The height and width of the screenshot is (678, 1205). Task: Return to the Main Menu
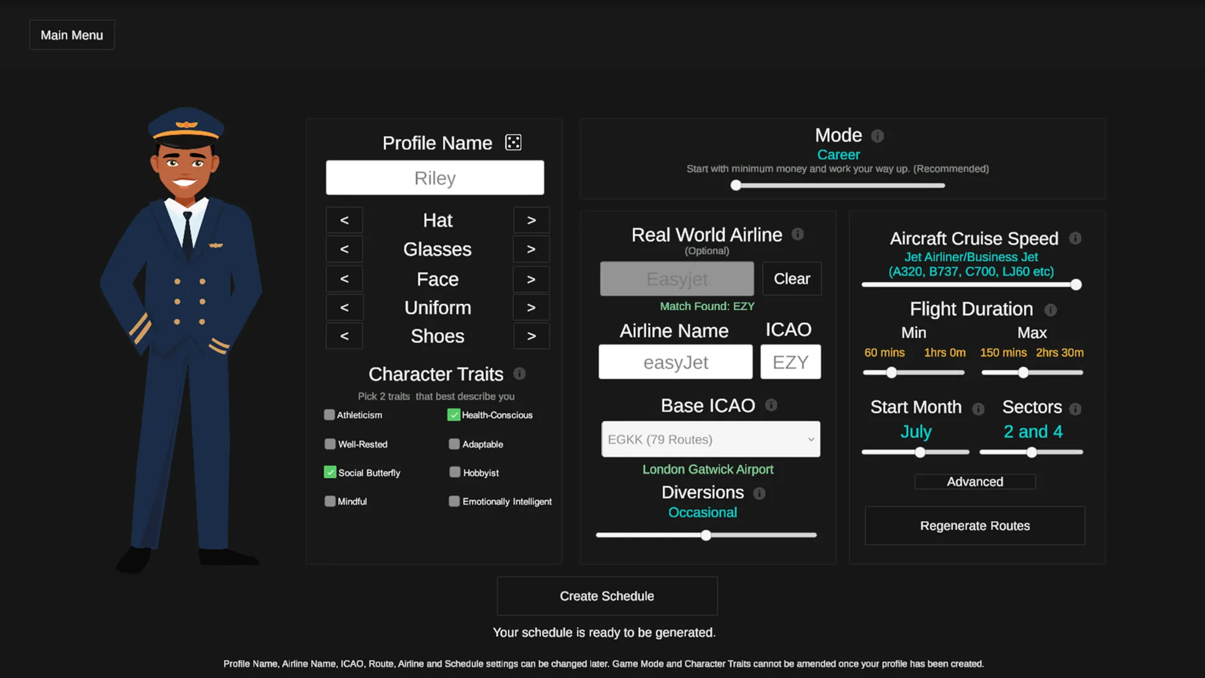(72, 35)
